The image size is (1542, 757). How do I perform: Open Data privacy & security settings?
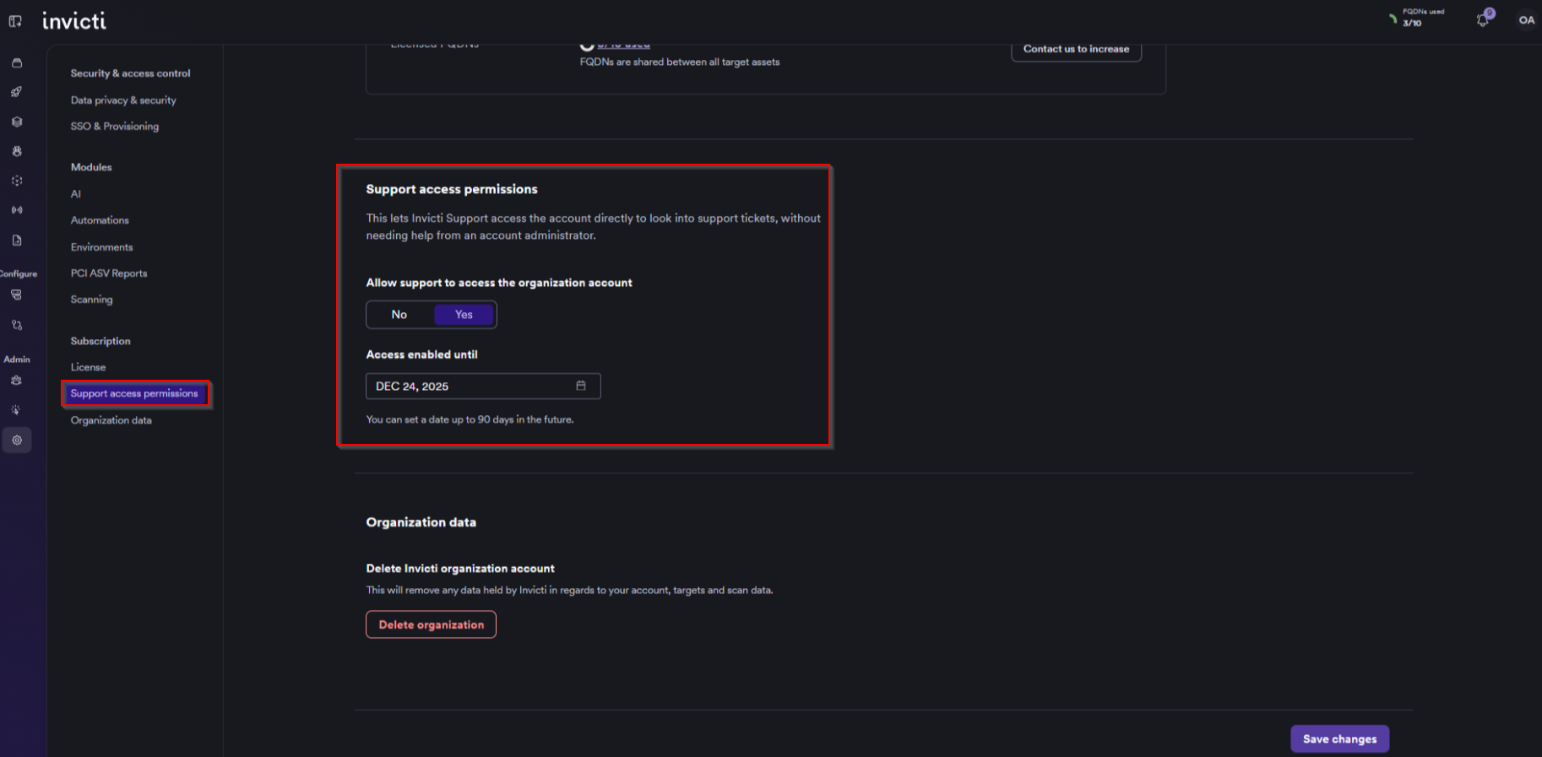123,100
